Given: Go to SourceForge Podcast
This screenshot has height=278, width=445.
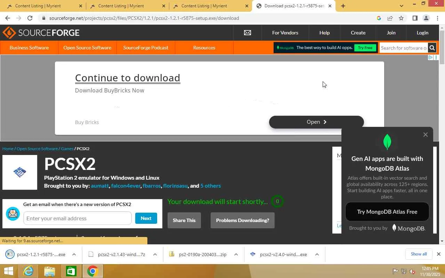Looking at the screenshot, I should (x=146, y=48).
